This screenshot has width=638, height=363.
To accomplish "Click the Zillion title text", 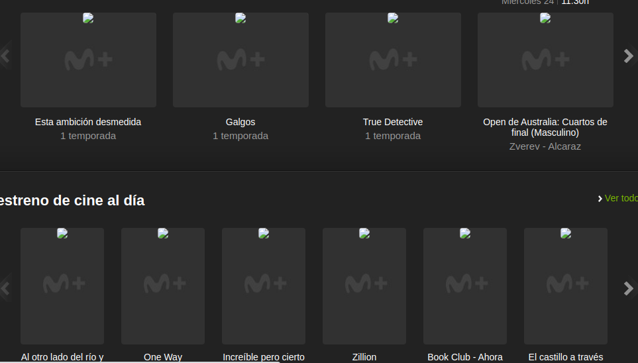I will 364,357.
